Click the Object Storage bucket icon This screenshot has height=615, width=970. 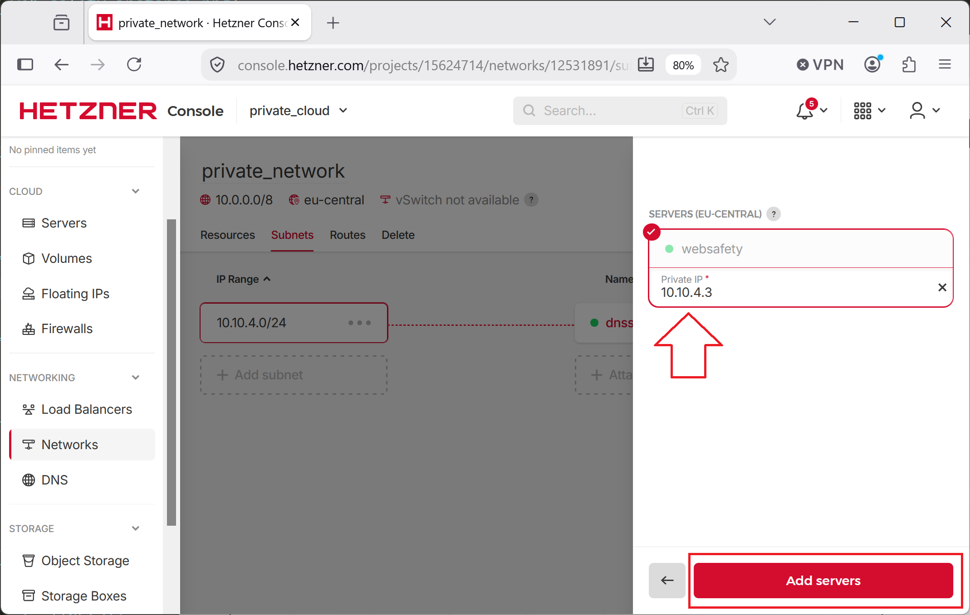tap(29, 561)
